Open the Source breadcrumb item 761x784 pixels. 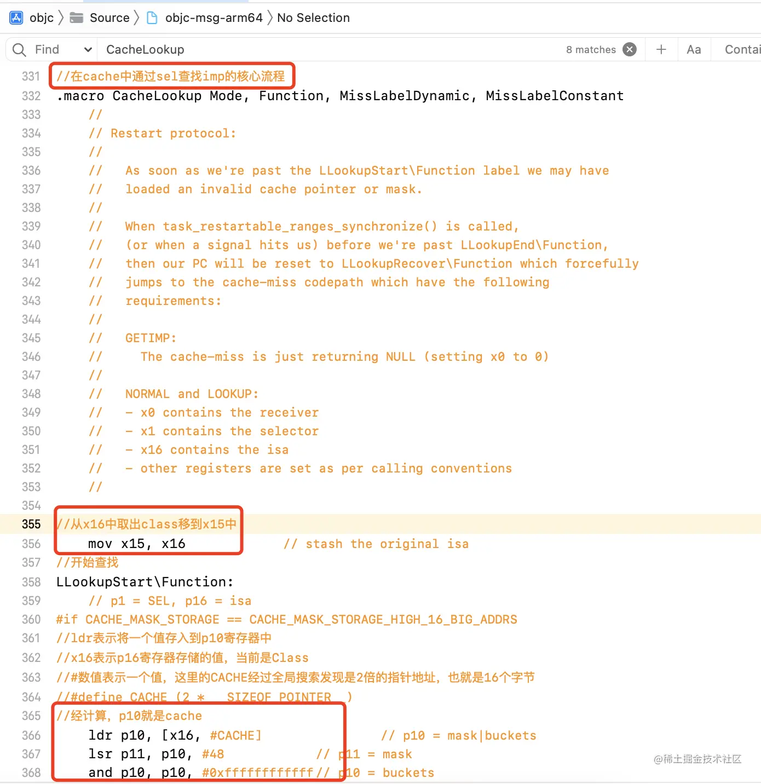coord(109,18)
